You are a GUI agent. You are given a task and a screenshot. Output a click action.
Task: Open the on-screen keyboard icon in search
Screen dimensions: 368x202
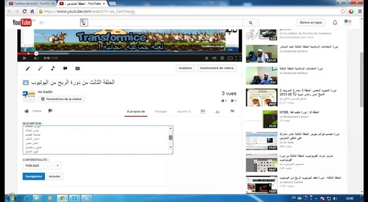click(x=84, y=22)
